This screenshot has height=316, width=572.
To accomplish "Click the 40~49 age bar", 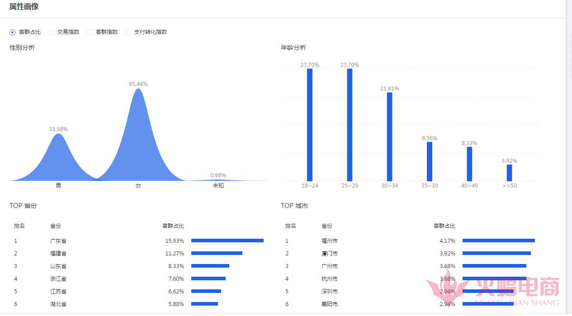I will pos(469,164).
